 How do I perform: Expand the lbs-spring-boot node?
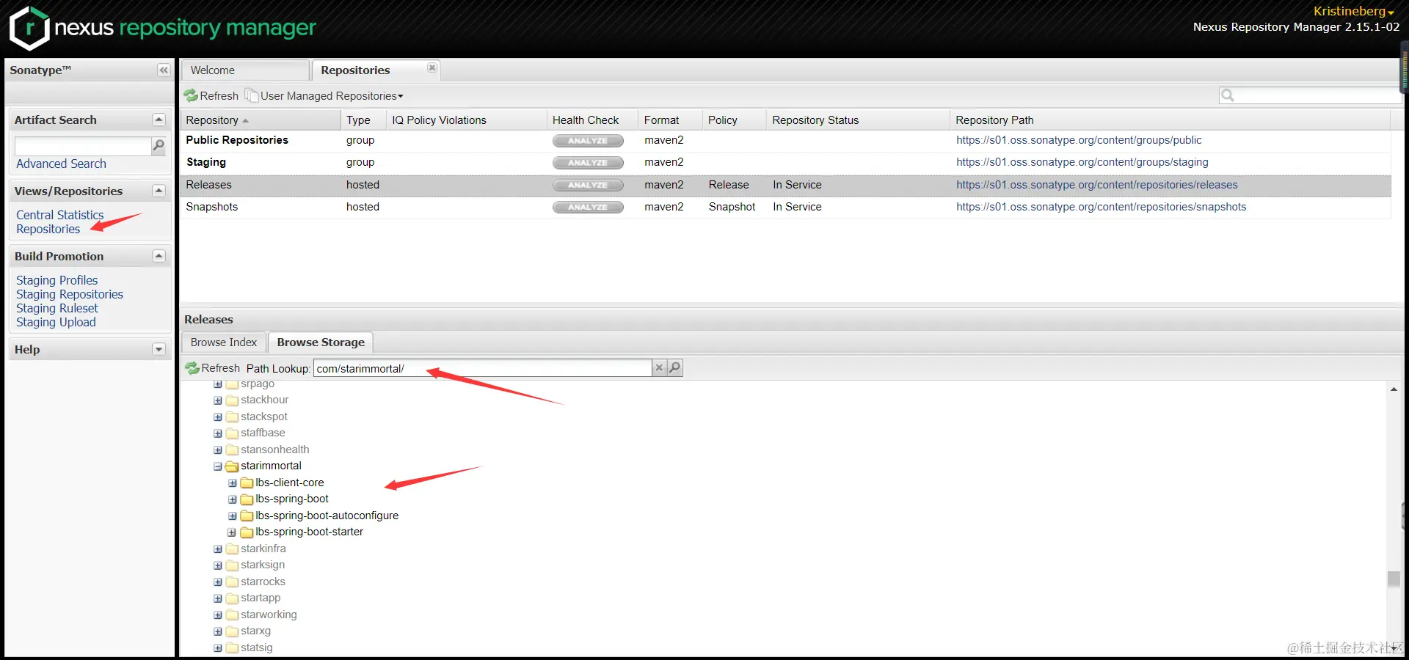pyautogui.click(x=233, y=499)
